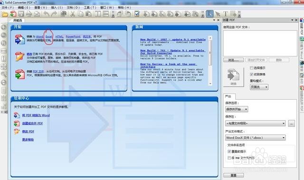Open the Word DocX 文件 format dropdown
The height and width of the screenshot is (180, 304).
tap(256, 138)
